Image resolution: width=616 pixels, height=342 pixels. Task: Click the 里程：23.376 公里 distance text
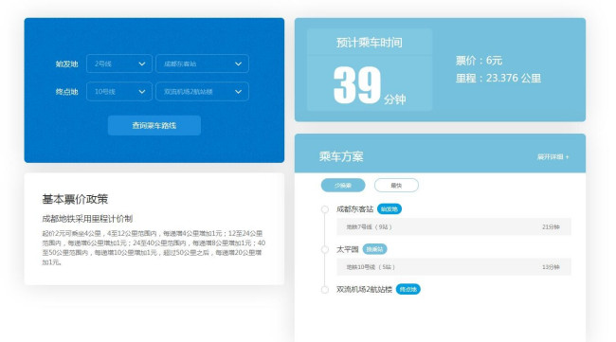point(498,78)
